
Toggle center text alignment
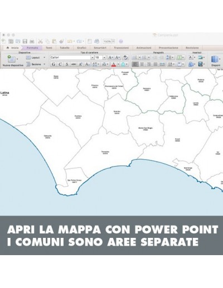point(142,64)
